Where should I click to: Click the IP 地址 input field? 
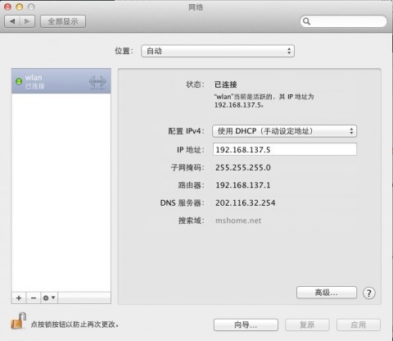coord(285,149)
